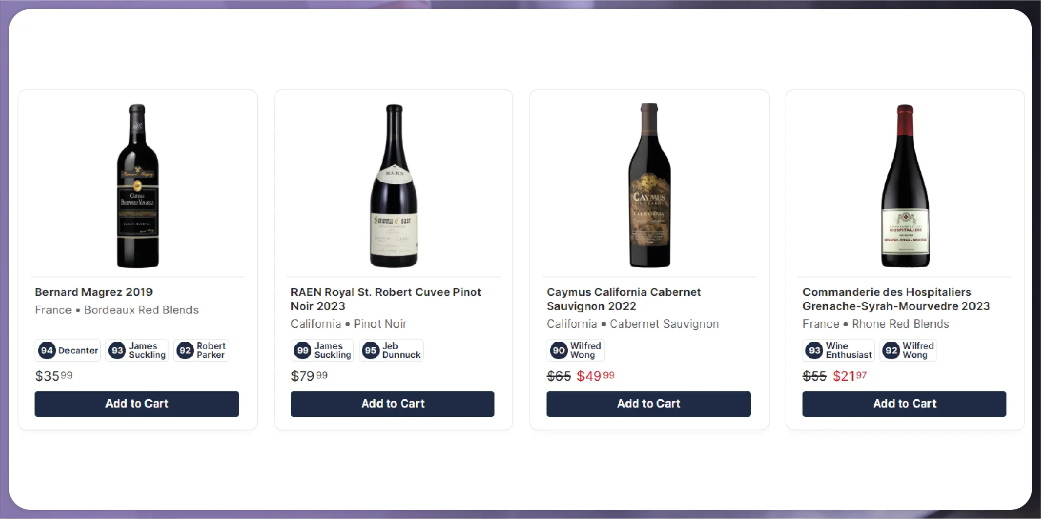The image size is (1041, 519).
Task: Click the 92 Robert Parker rating badge
Action: (201, 351)
